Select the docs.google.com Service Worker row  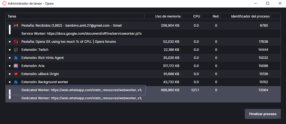click(143, 34)
